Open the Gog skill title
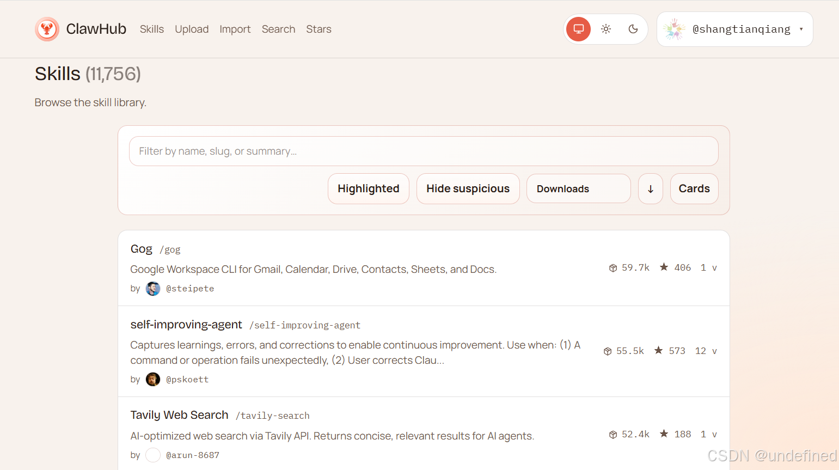This screenshot has width=839, height=470. pos(142,249)
